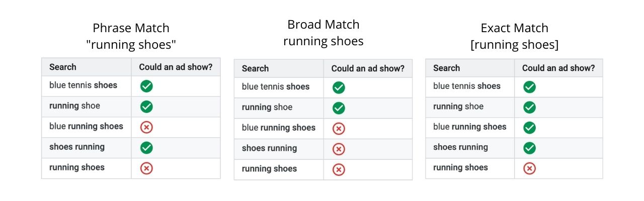This screenshot has height=201, width=644.
Task: Click 'blue tennis shoes' in the Broad Match table
Action: (x=276, y=87)
